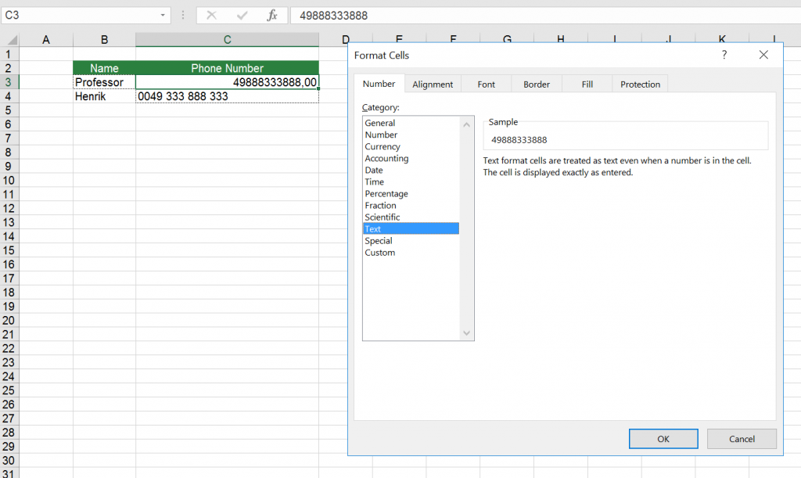Dismiss the dialog with Cancel
Image resolution: width=801 pixels, height=478 pixels.
point(742,439)
